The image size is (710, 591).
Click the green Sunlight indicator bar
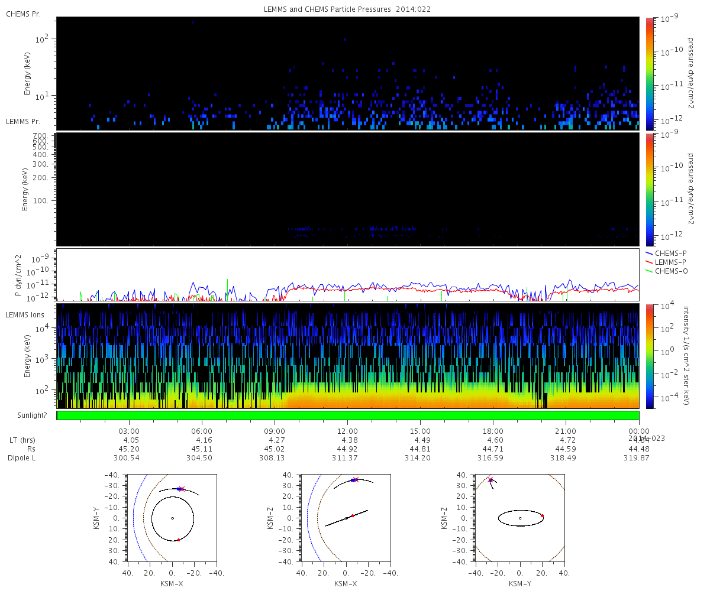[x=347, y=415]
